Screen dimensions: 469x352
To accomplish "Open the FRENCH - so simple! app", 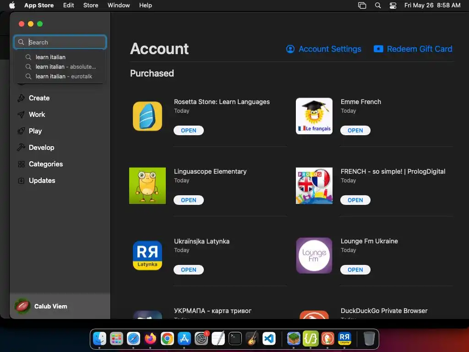I will (x=355, y=200).
